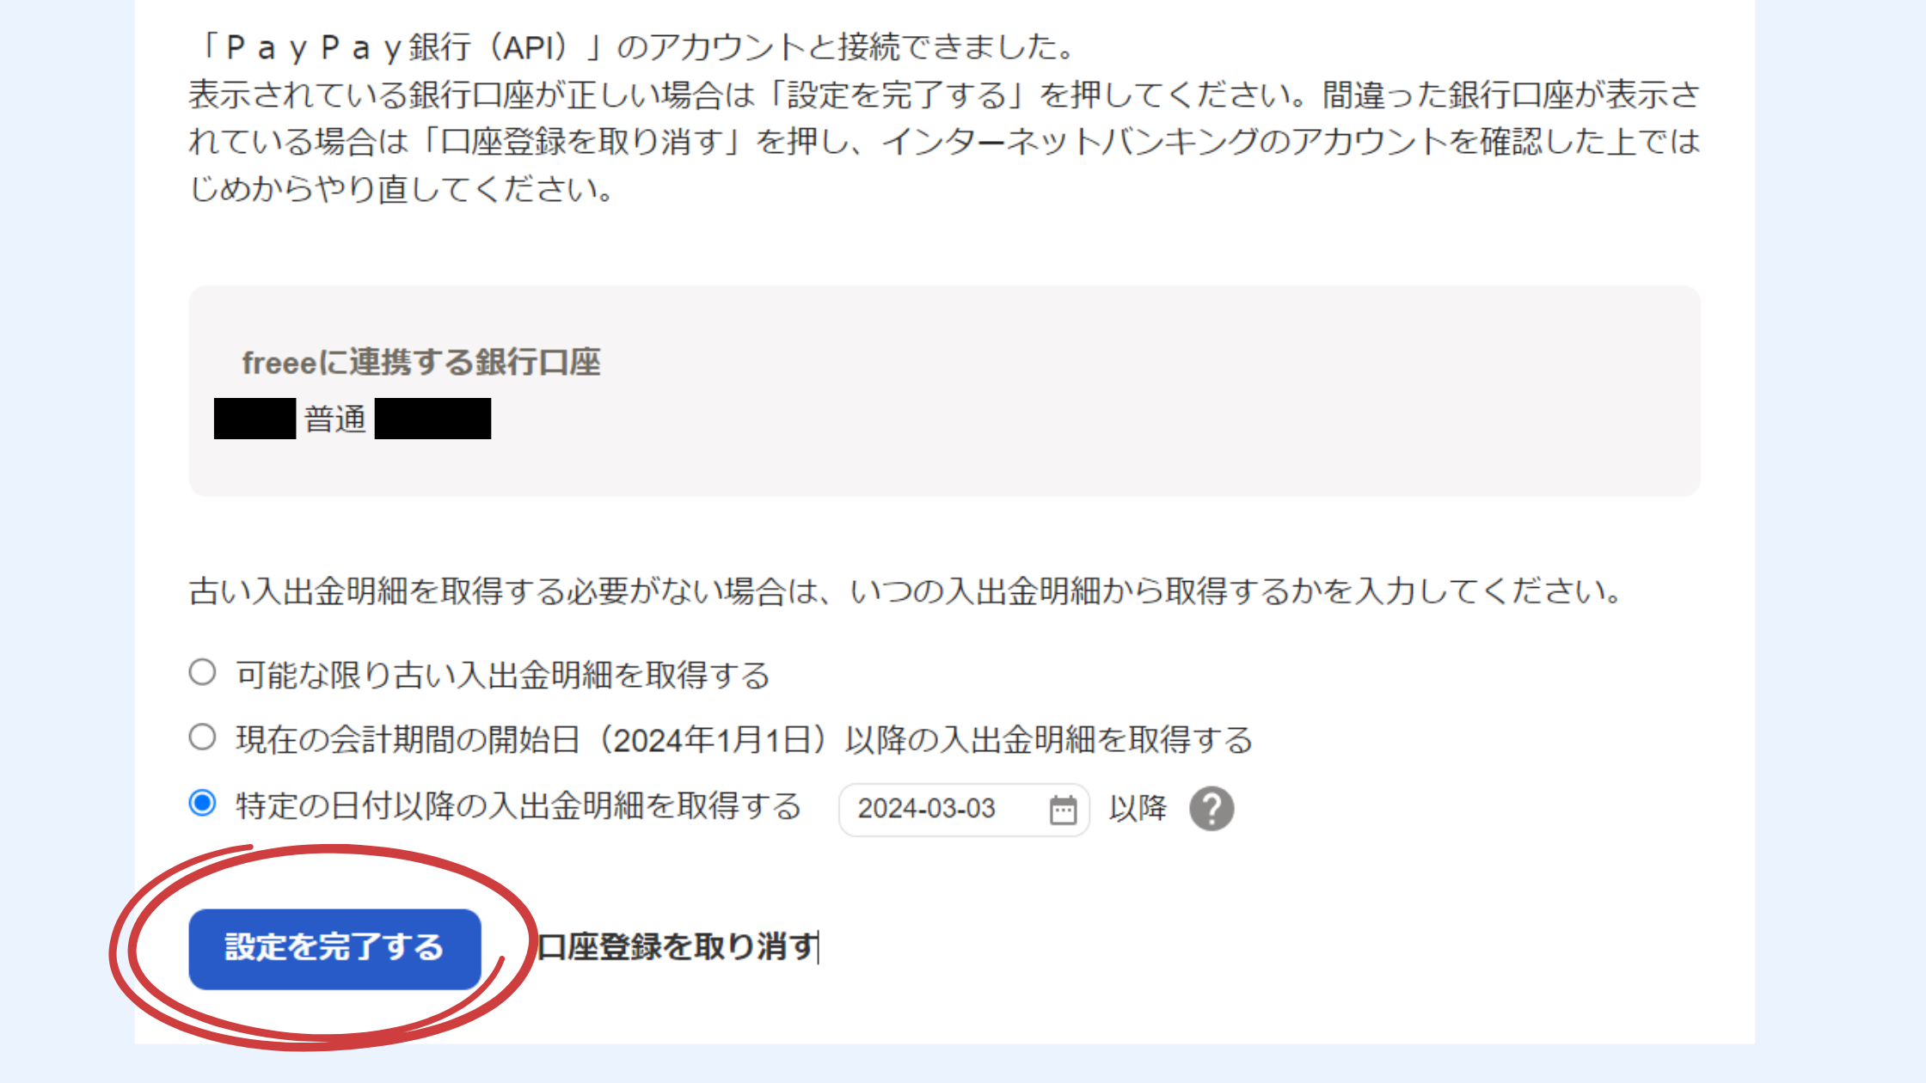This screenshot has width=1926, height=1083.
Task: Click the 口座登録を取り消す link
Action: (678, 947)
